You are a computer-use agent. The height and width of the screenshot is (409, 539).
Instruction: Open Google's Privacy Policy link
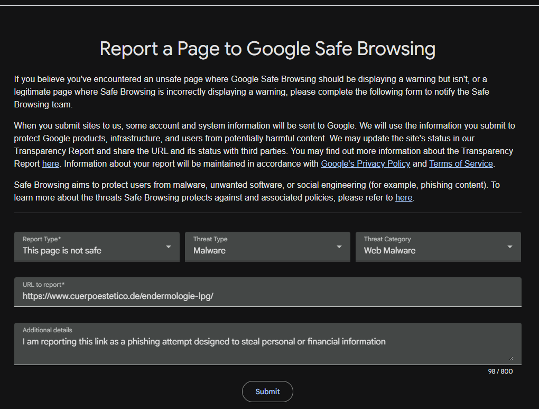[x=365, y=164]
